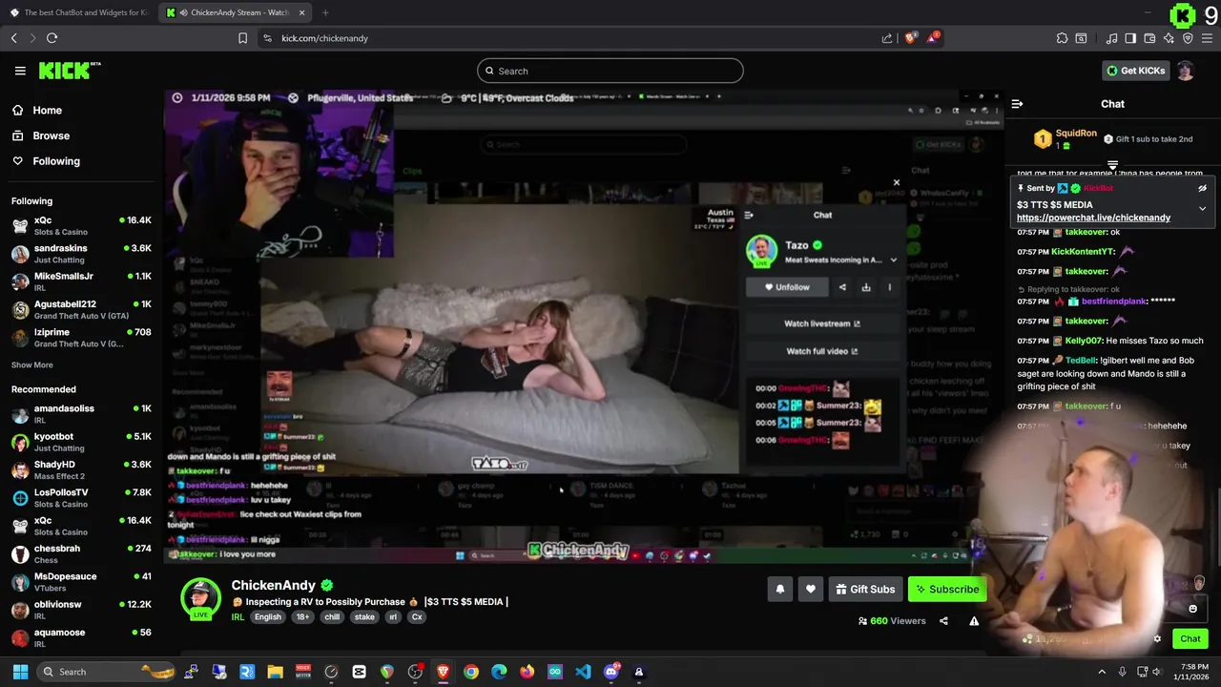Collapse the pinned message chevron
Viewport: 1221px width, 687px height.
(1202, 208)
